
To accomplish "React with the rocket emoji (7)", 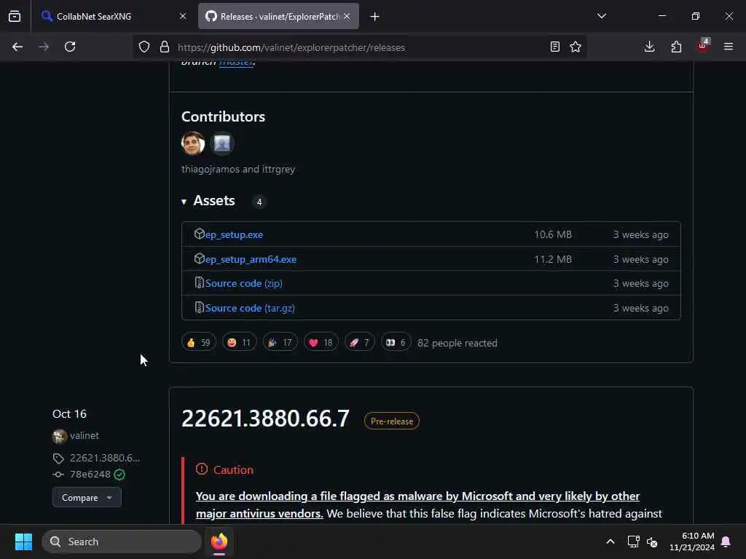I will pos(360,343).
